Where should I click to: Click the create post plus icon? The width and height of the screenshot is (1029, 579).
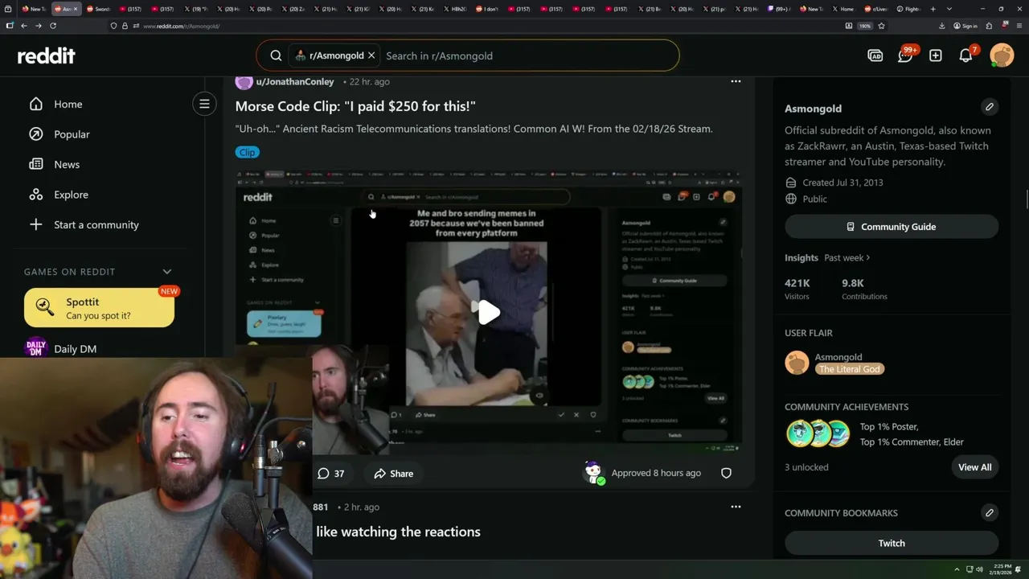[936, 55]
